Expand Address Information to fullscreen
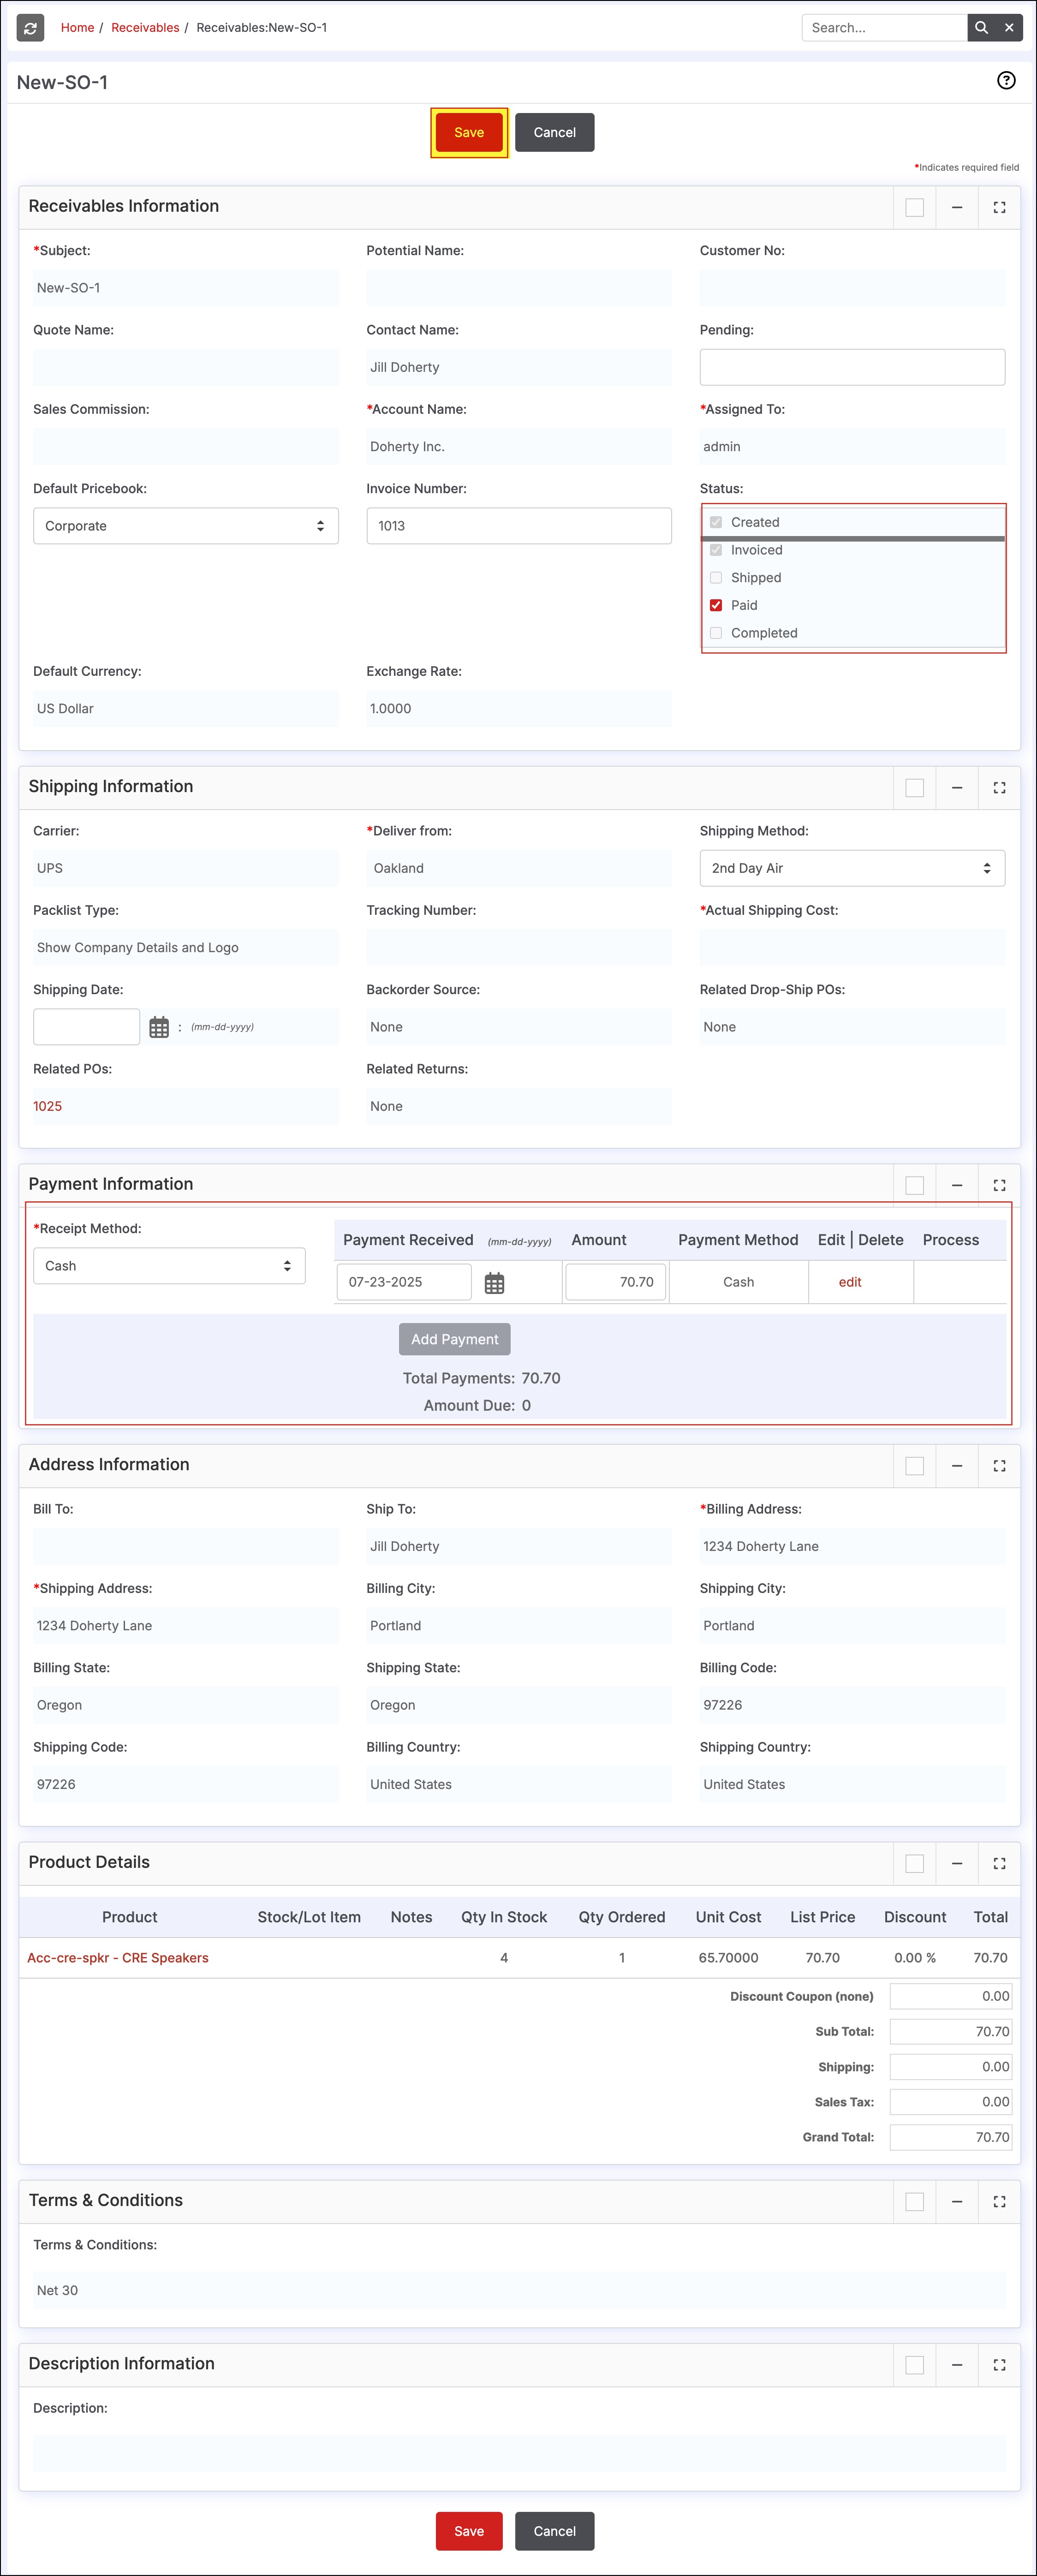Viewport: 1037px width, 2576px height. pyautogui.click(x=999, y=1466)
